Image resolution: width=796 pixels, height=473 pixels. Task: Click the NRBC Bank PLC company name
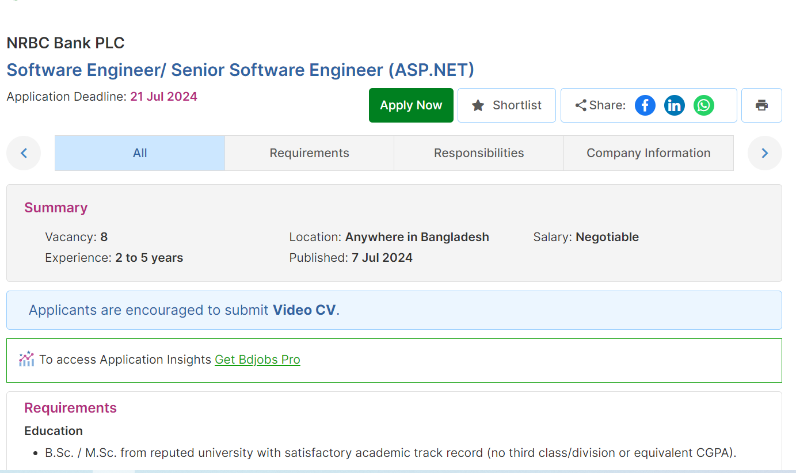coord(66,43)
